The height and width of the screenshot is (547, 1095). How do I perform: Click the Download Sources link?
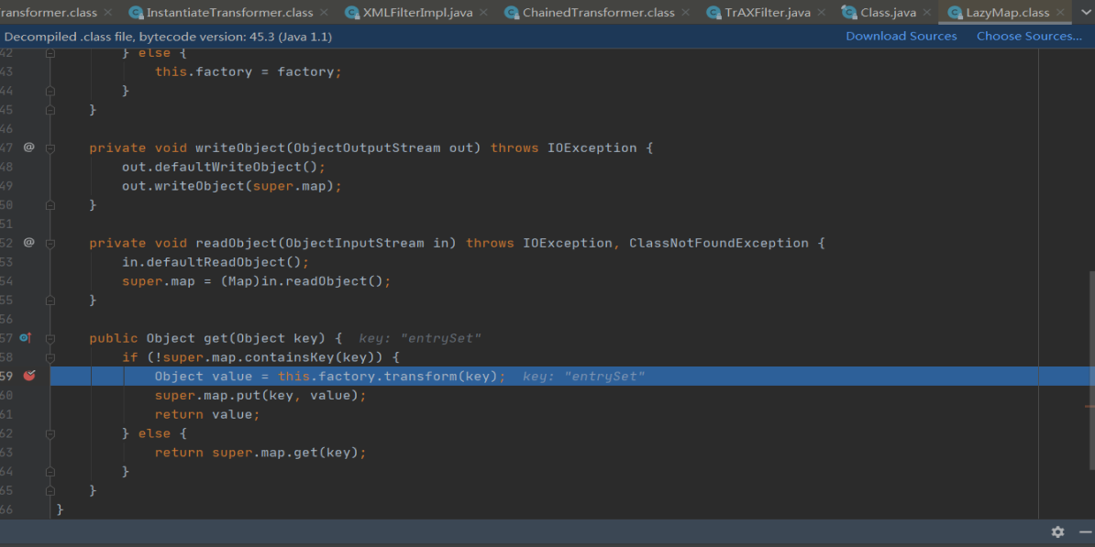(x=901, y=37)
